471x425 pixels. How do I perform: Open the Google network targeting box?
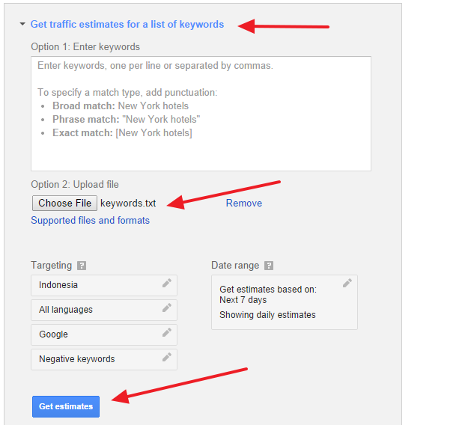click(x=90, y=334)
